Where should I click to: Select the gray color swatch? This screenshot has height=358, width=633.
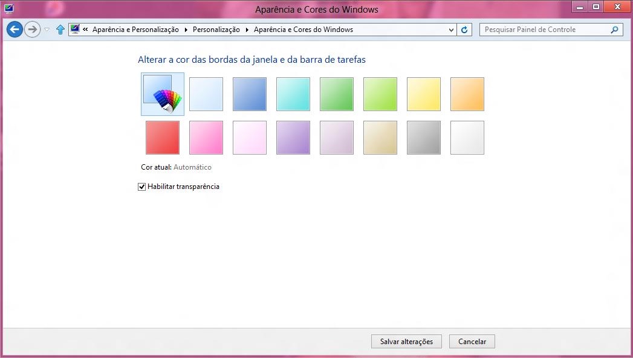point(423,138)
